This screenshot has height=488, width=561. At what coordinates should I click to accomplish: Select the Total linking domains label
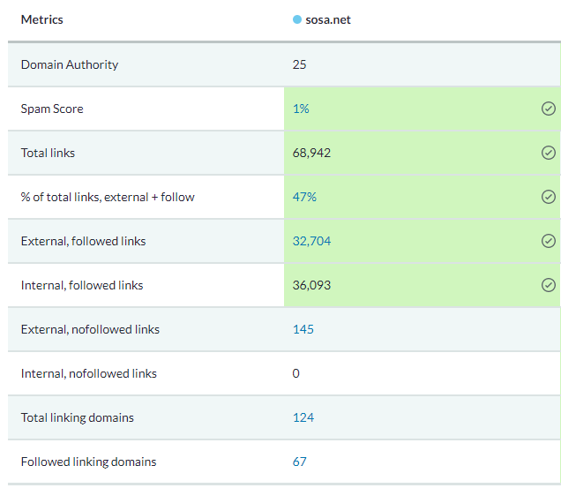point(78,417)
